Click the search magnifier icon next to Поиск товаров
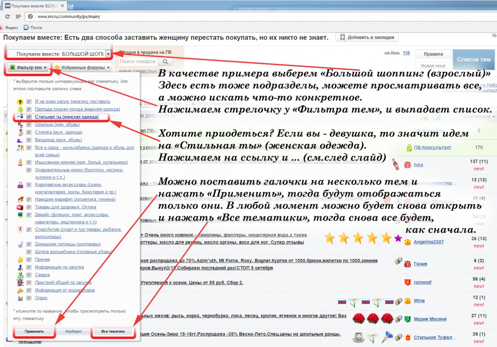 pyautogui.click(x=165, y=61)
